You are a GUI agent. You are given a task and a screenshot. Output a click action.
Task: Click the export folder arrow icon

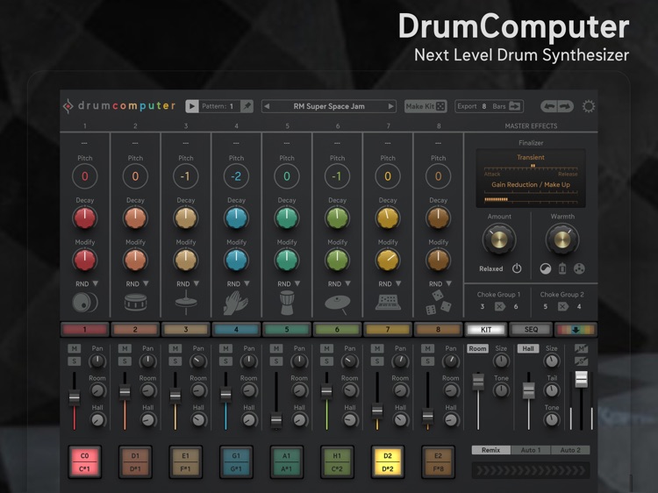[x=515, y=106]
